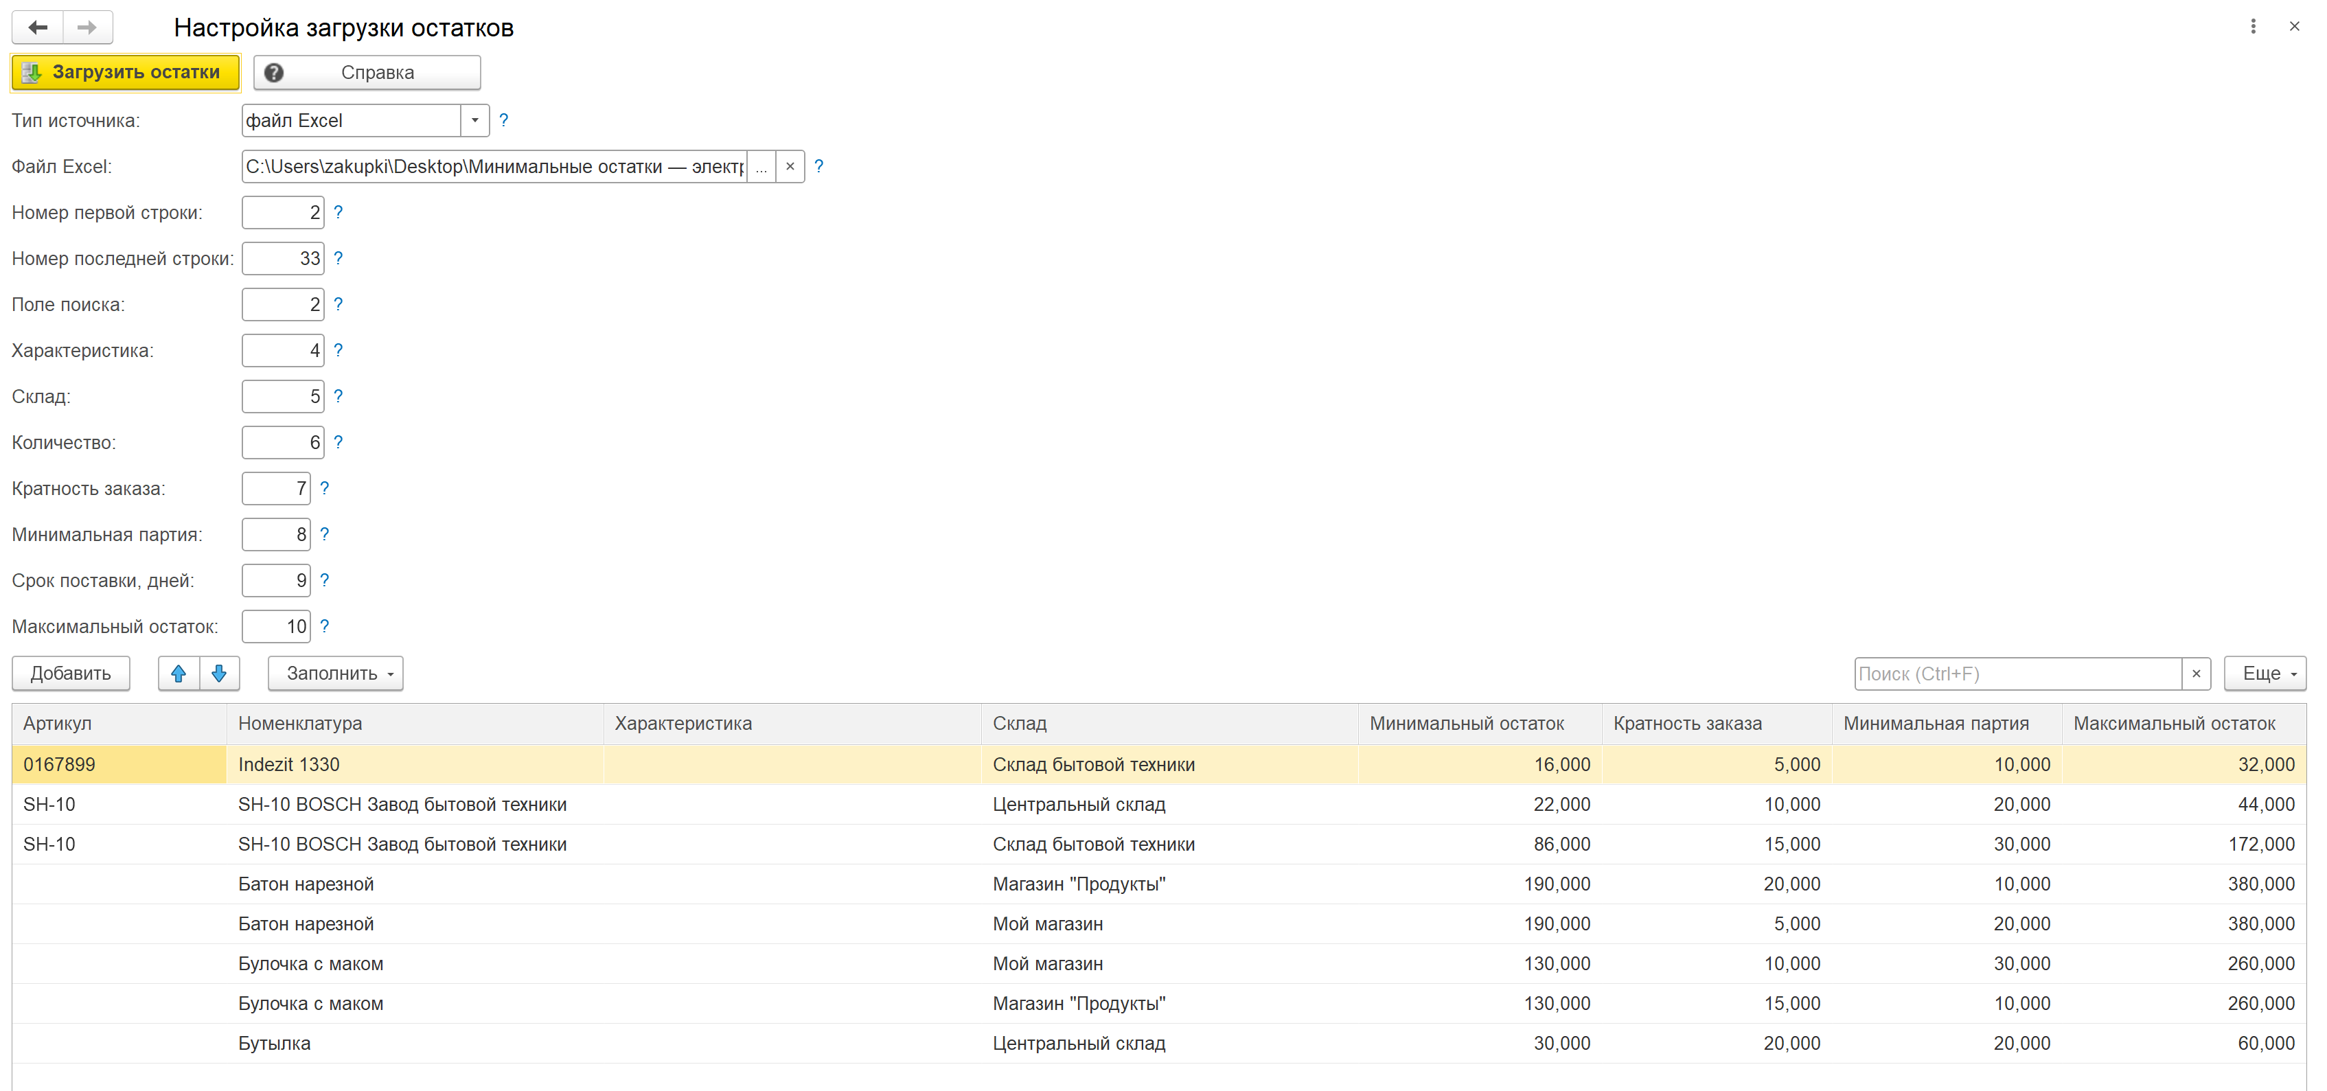
Task: Click Загрузить остатки button
Action: [x=126, y=72]
